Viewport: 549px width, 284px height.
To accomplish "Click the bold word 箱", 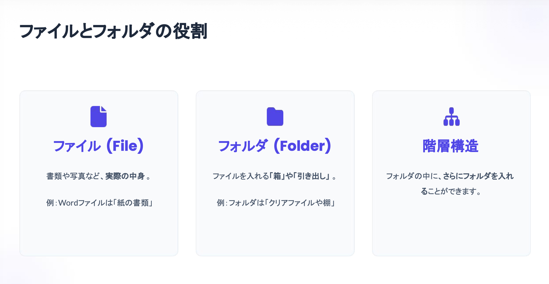I will [277, 176].
